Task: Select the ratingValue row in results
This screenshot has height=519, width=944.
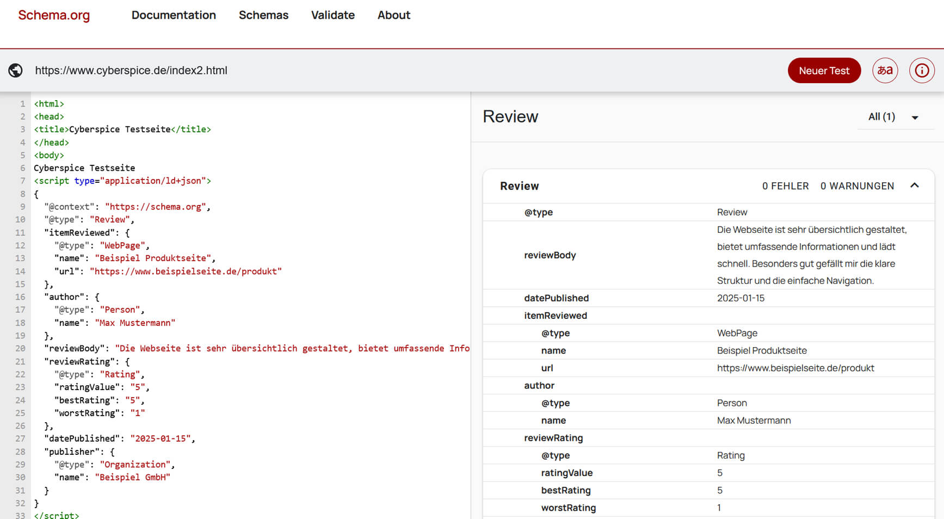Action: [x=566, y=473]
